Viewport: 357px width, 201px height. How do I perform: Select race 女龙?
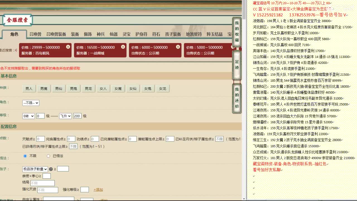click(x=163, y=88)
